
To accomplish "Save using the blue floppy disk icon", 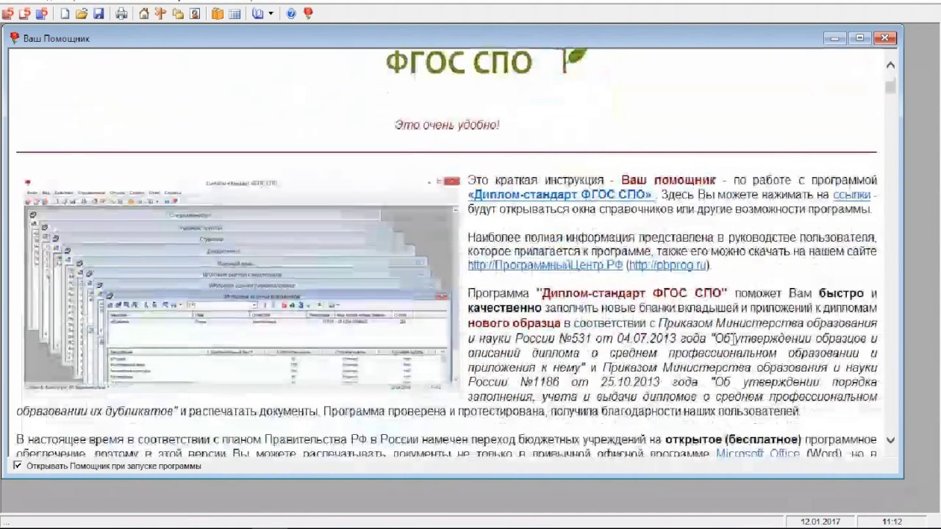I will [99, 13].
